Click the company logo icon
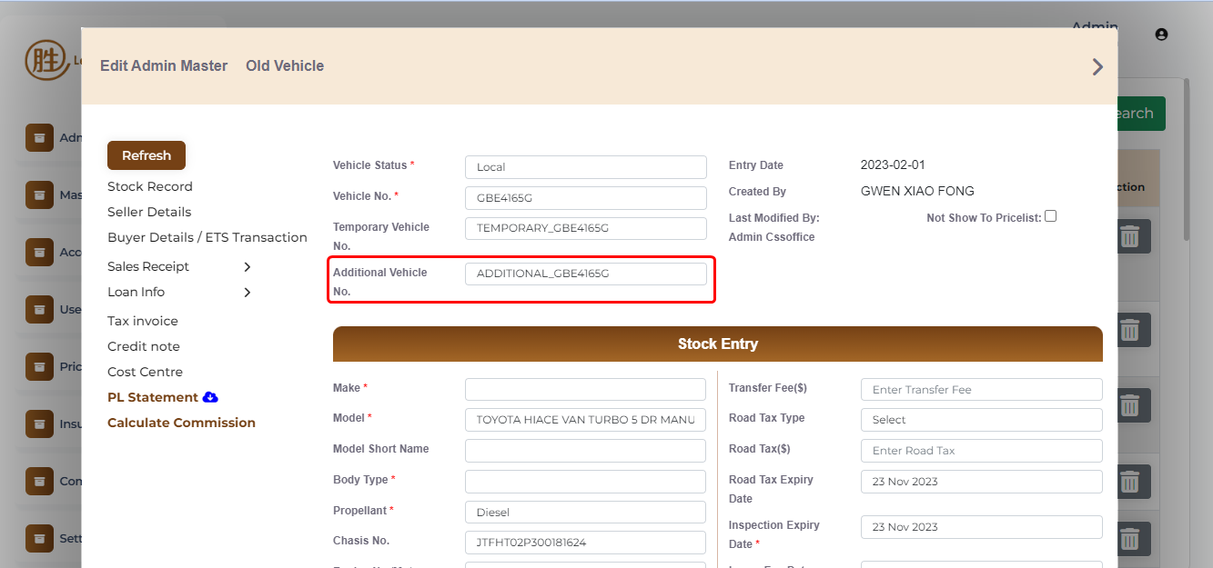The width and height of the screenshot is (1213, 568). [x=44, y=60]
